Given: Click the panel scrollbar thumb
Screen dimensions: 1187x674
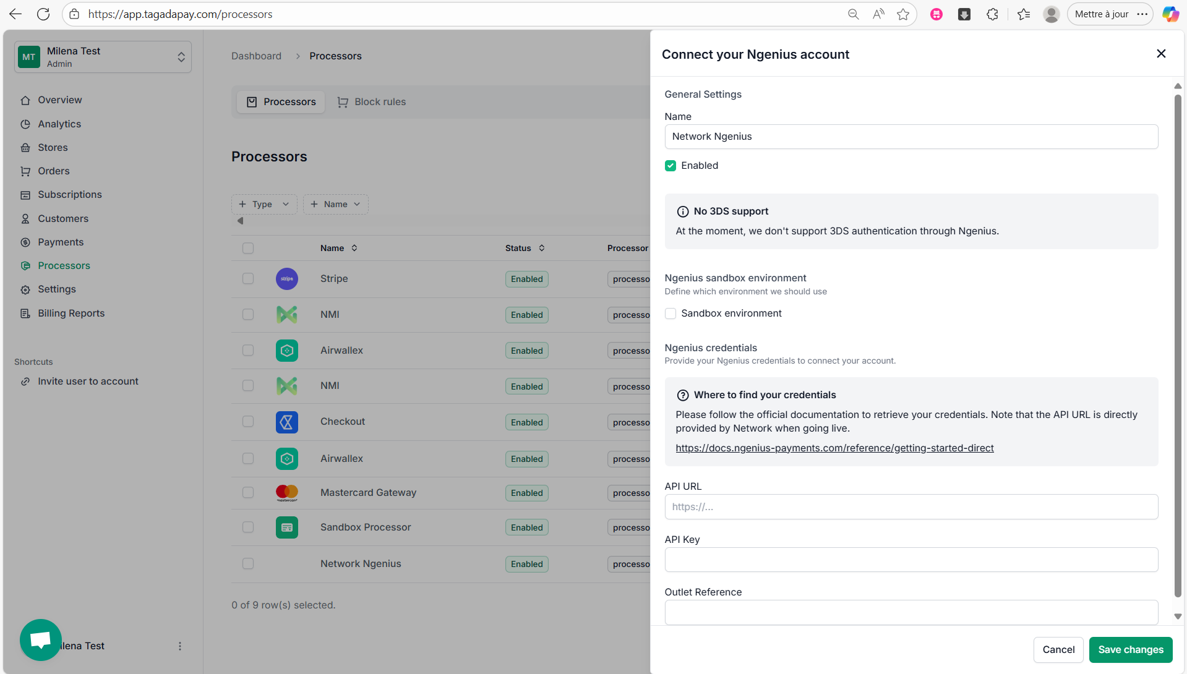Looking at the screenshot, I should pos(1178,346).
